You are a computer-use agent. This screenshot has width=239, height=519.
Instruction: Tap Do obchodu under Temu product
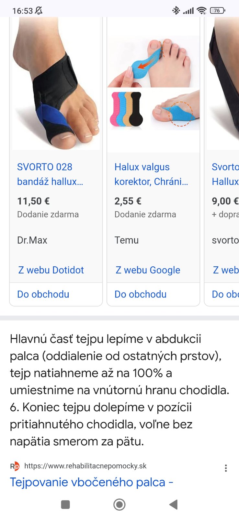pos(141,294)
